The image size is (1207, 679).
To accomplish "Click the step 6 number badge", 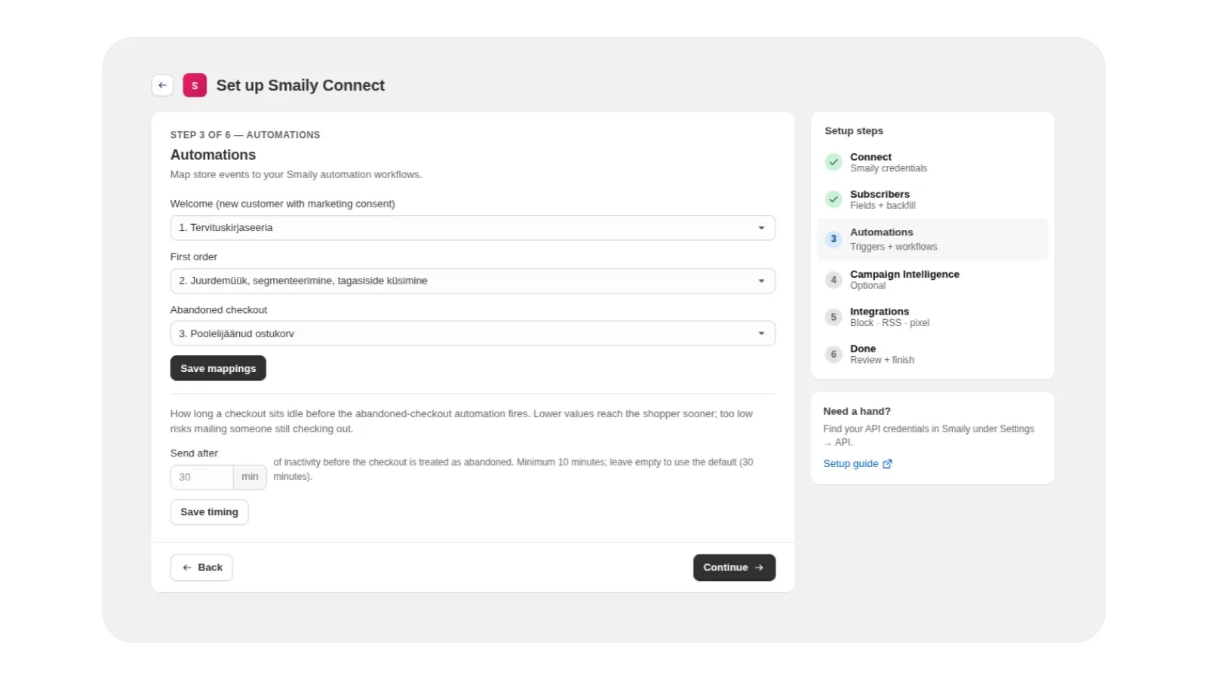I will pos(833,354).
